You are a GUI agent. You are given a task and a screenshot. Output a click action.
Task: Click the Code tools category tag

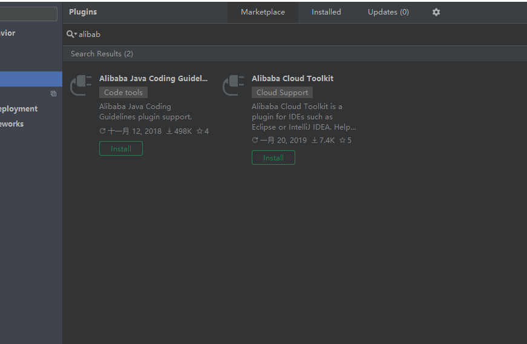coord(123,93)
